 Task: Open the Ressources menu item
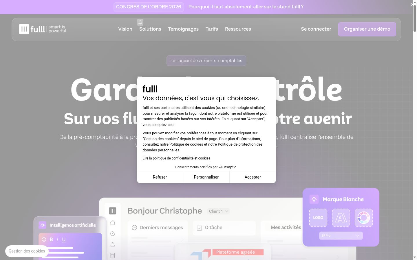238,29
